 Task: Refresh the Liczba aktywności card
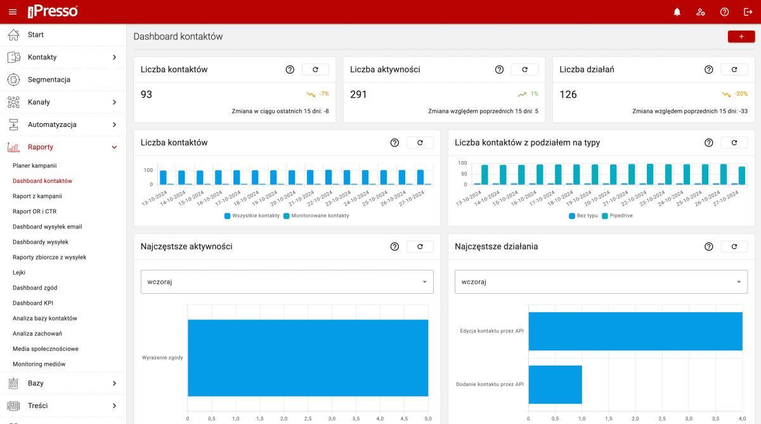click(524, 70)
